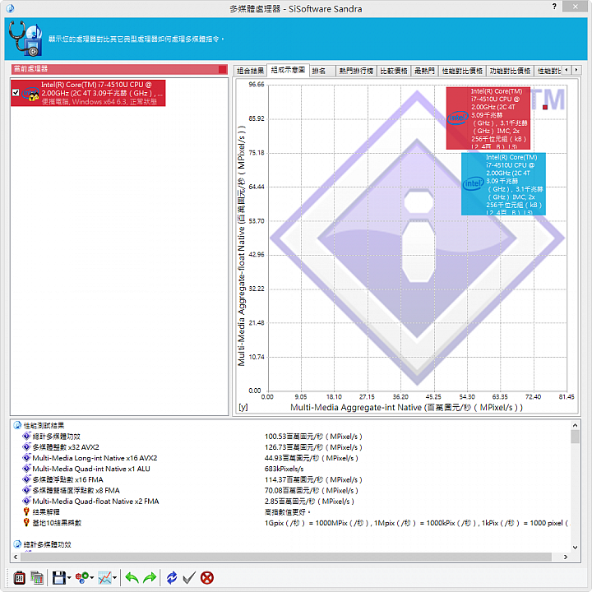Expand the gears icon dropdown arrow
Image resolution: width=592 pixels, height=592 pixels.
tap(92, 578)
